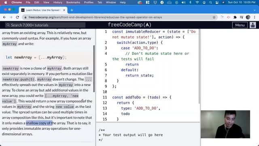The image size is (259, 146).
Task: Open the Help menu
Action: 123,2
